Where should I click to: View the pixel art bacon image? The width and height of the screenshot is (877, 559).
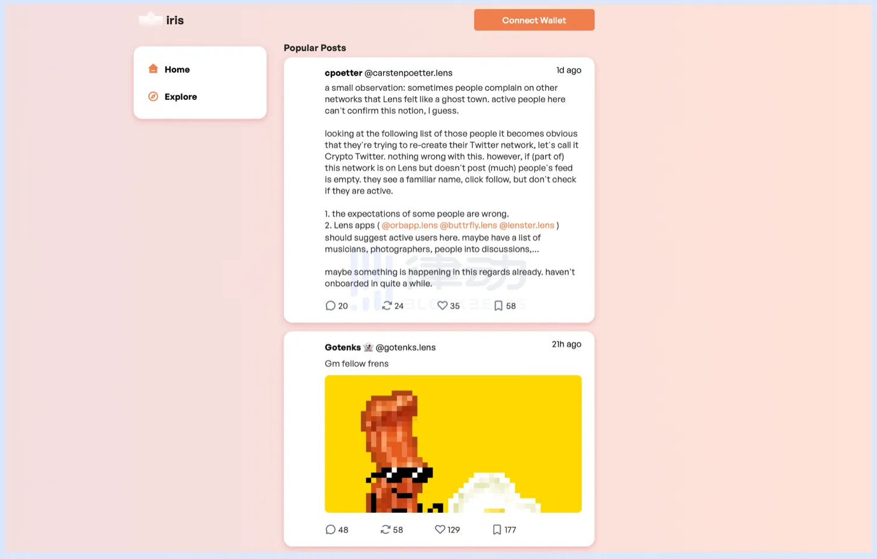coord(453,444)
